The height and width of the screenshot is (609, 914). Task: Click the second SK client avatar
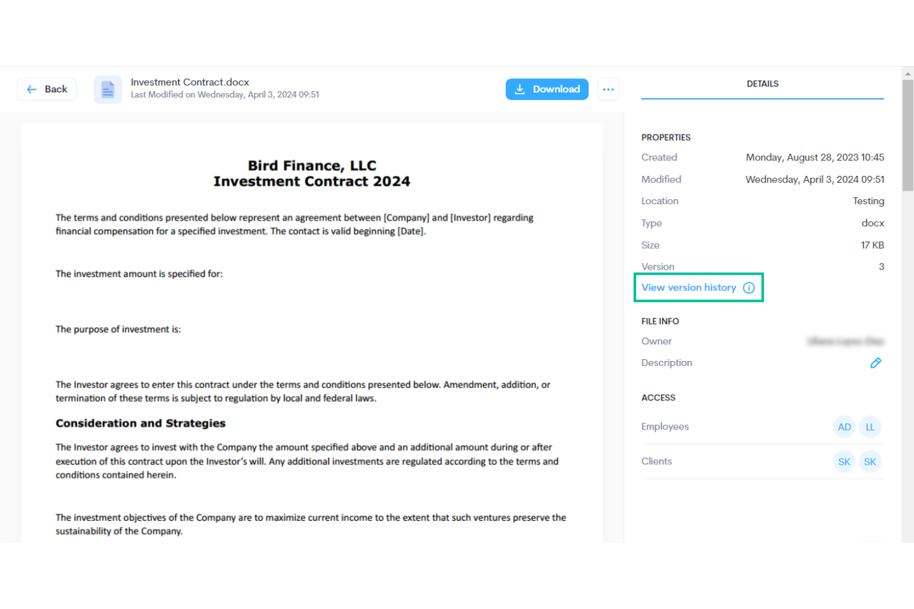pos(870,461)
